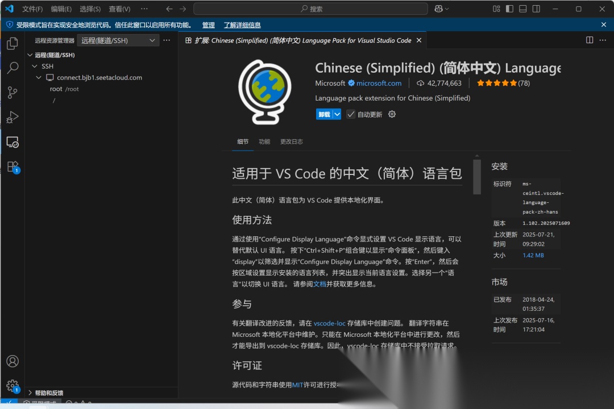Open Remote Explorer view
The image size is (614, 409).
13,142
